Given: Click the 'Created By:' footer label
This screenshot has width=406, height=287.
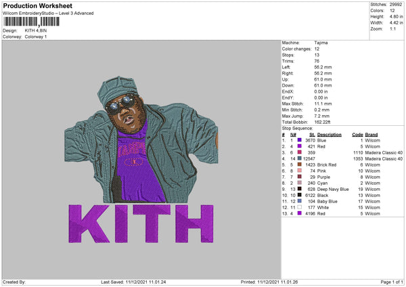Looking at the screenshot, I should point(14,282).
